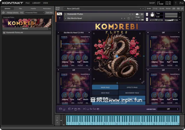Toggle the MOVEMENT ON/OFF button
Image resolution: width=185 pixels, height=130 pixels.
coord(119,103)
